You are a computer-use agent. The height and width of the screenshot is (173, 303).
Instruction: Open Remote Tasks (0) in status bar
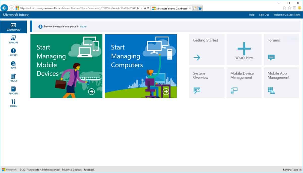click(292, 170)
